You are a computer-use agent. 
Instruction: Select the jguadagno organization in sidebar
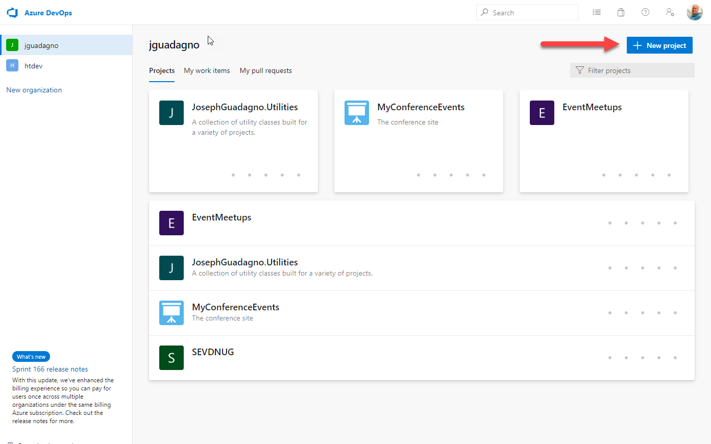(x=66, y=45)
